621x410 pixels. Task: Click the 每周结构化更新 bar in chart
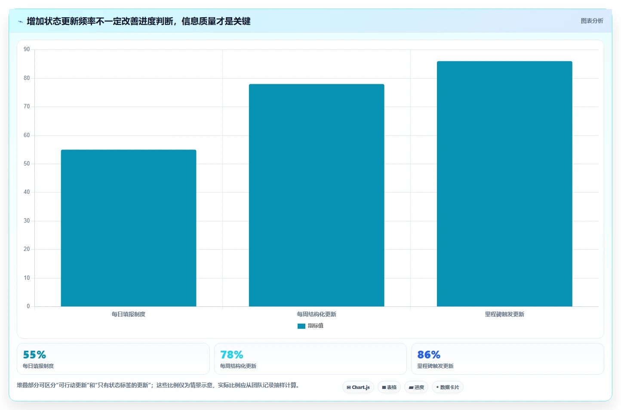[317, 195]
